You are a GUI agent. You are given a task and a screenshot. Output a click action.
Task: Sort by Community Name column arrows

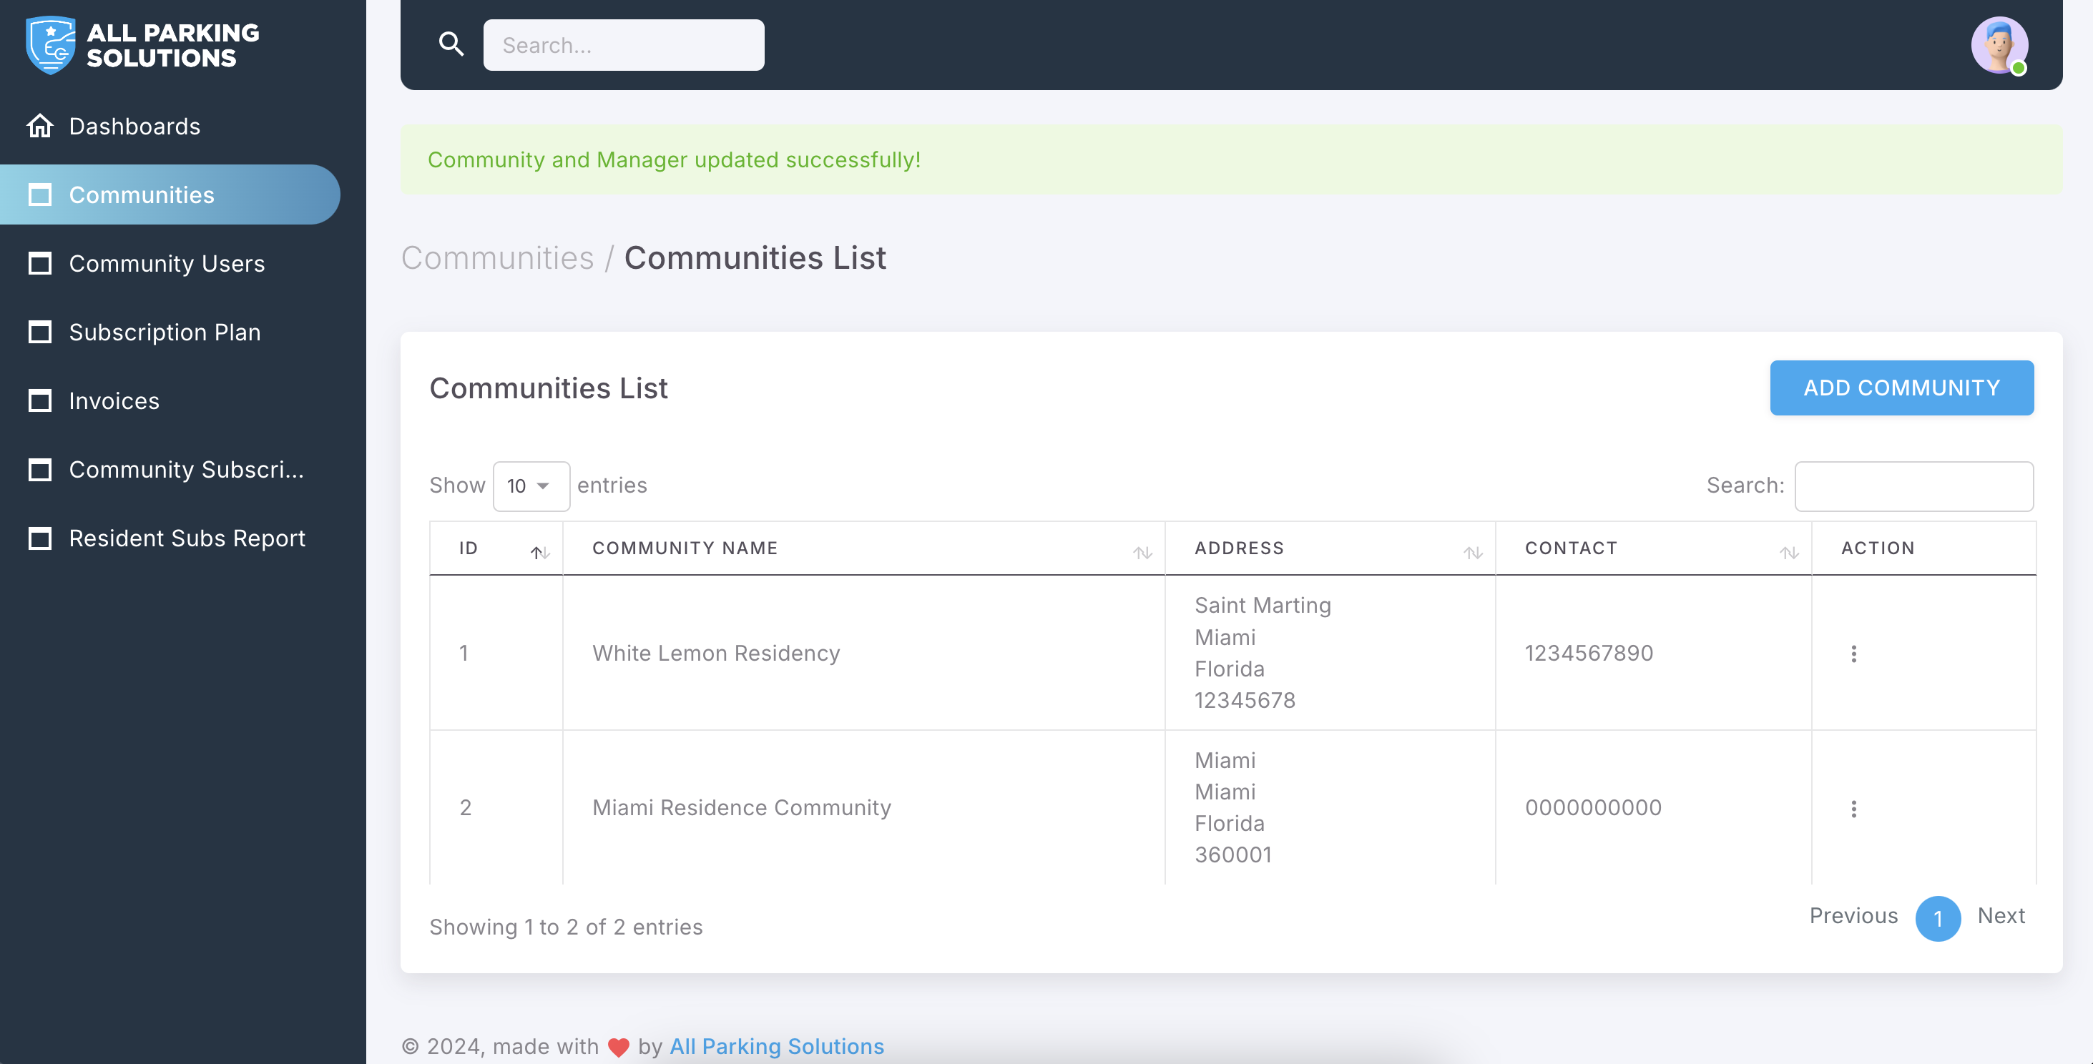coord(1142,552)
